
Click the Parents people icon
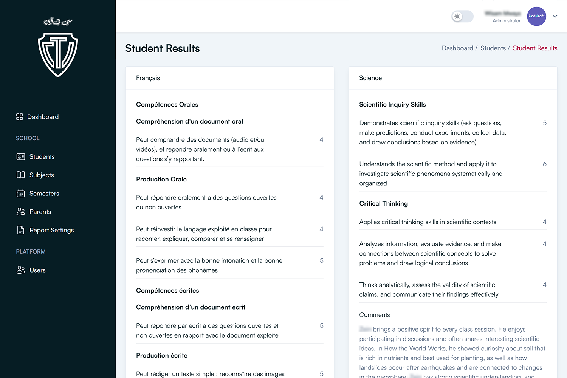pos(21,212)
